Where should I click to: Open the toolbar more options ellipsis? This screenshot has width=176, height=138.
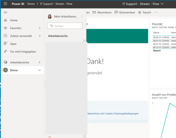pos(156,12)
